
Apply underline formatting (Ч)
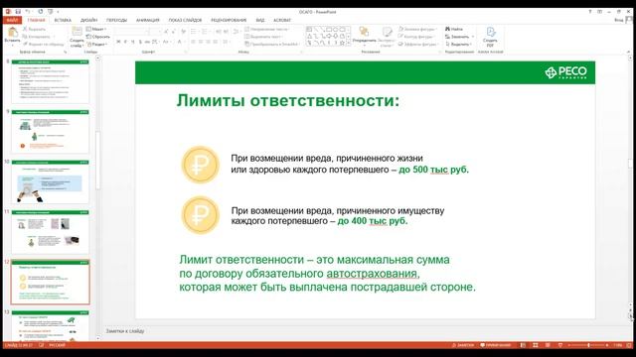133,42
